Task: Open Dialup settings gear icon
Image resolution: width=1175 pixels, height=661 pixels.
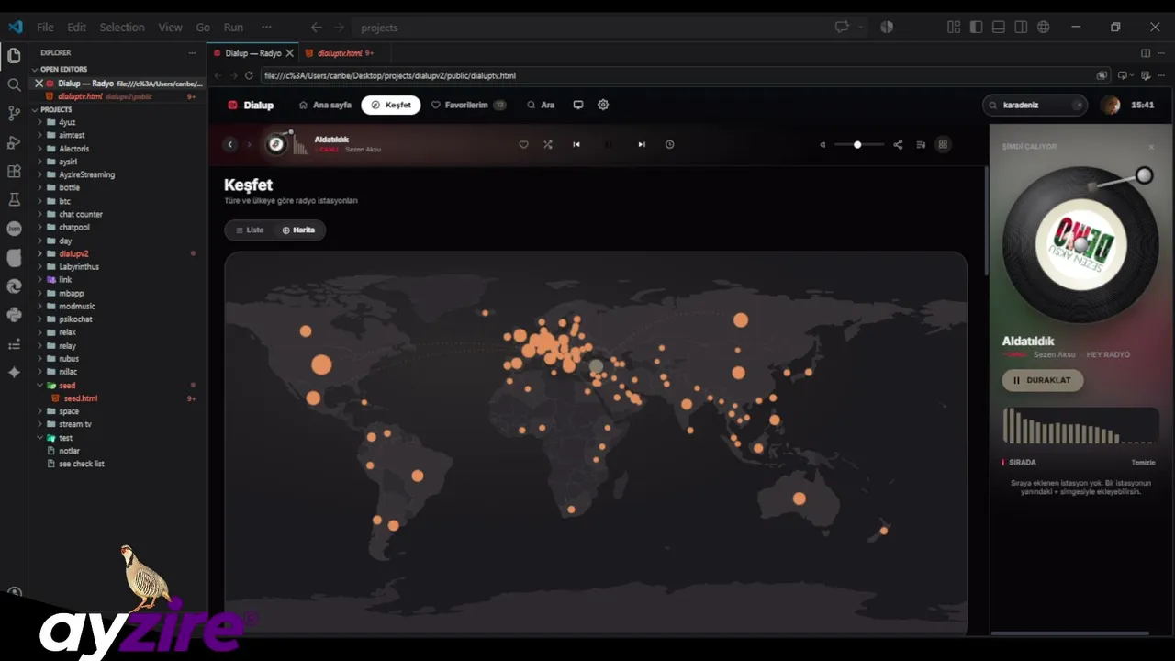Action: (x=603, y=105)
